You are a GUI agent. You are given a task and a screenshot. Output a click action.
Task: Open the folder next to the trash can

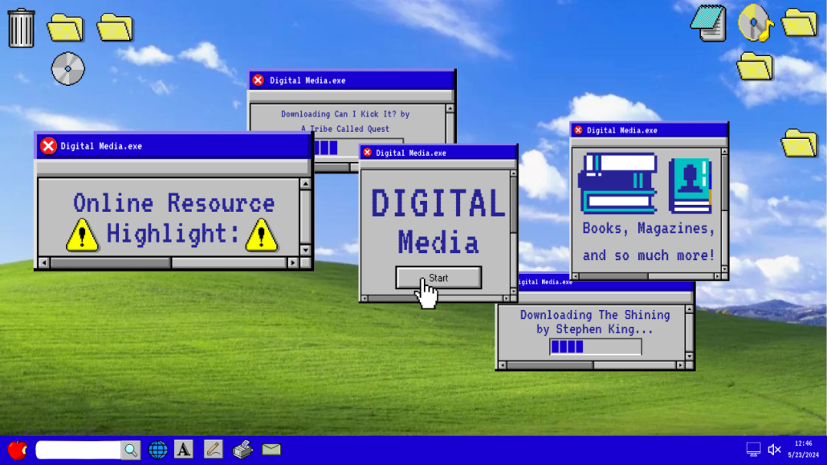coord(65,27)
